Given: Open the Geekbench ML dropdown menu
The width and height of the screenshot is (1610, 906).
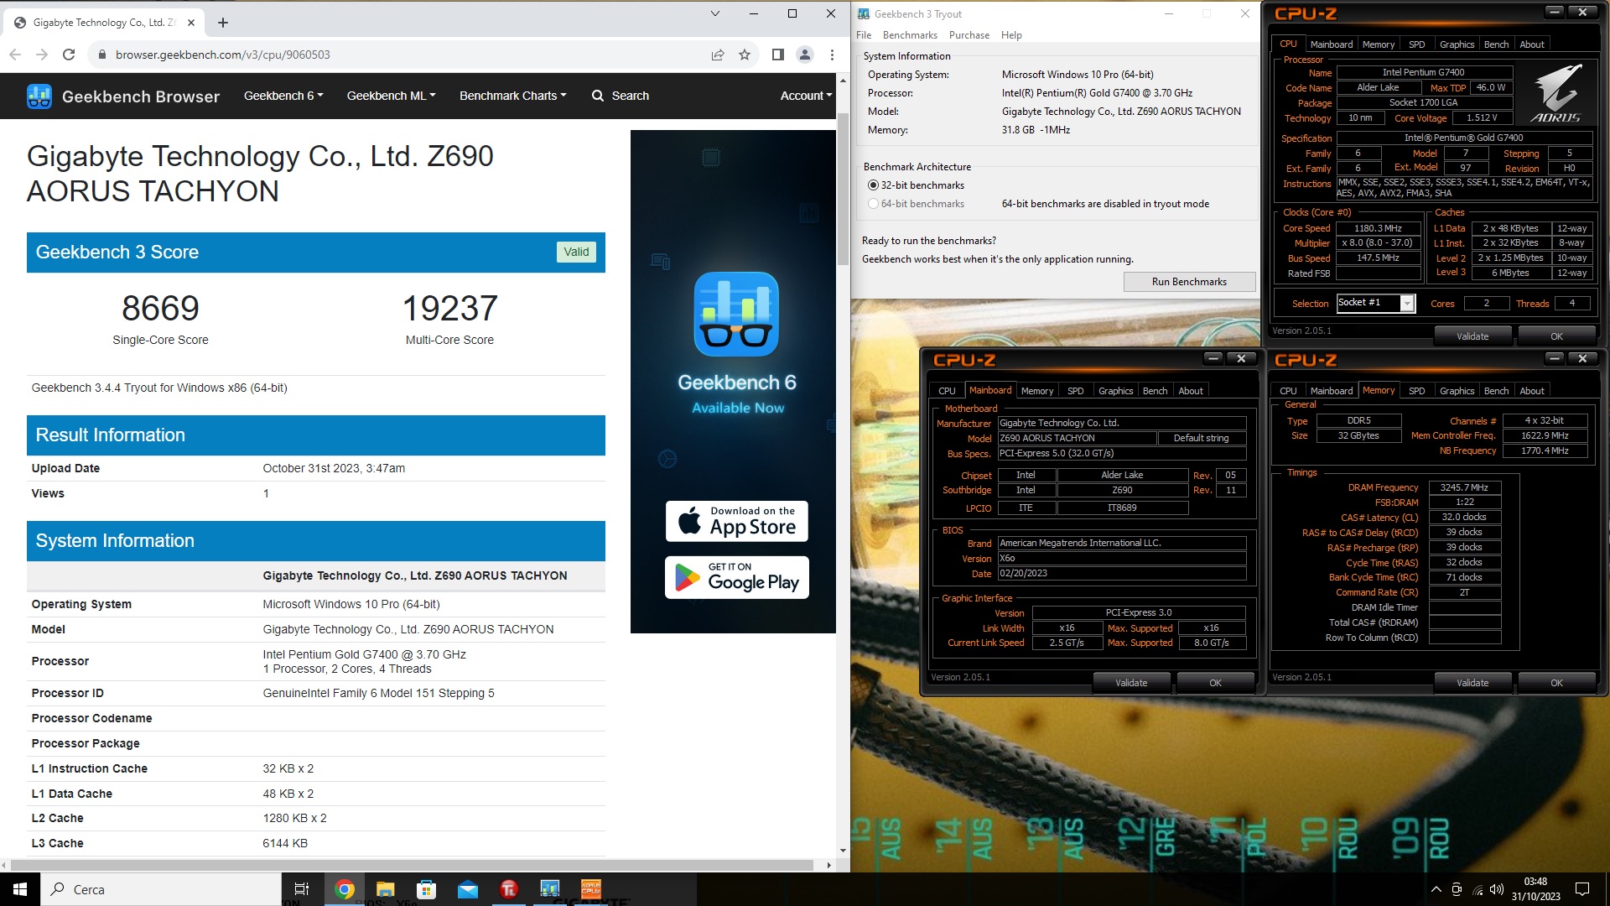Looking at the screenshot, I should pyautogui.click(x=392, y=96).
